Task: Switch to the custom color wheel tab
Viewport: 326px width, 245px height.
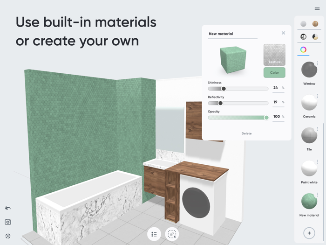Action: click(x=303, y=49)
